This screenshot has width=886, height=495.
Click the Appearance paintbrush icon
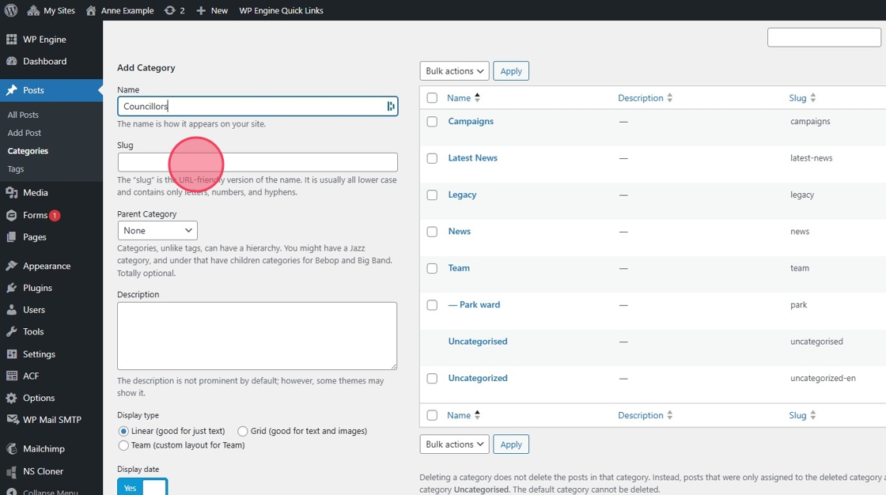click(12, 266)
